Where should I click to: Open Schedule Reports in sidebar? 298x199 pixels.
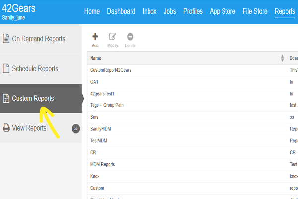click(x=41, y=69)
